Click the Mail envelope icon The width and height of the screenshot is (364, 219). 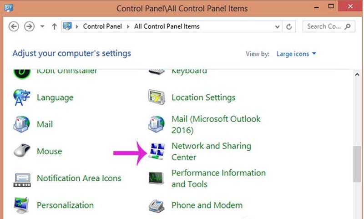coord(22,124)
